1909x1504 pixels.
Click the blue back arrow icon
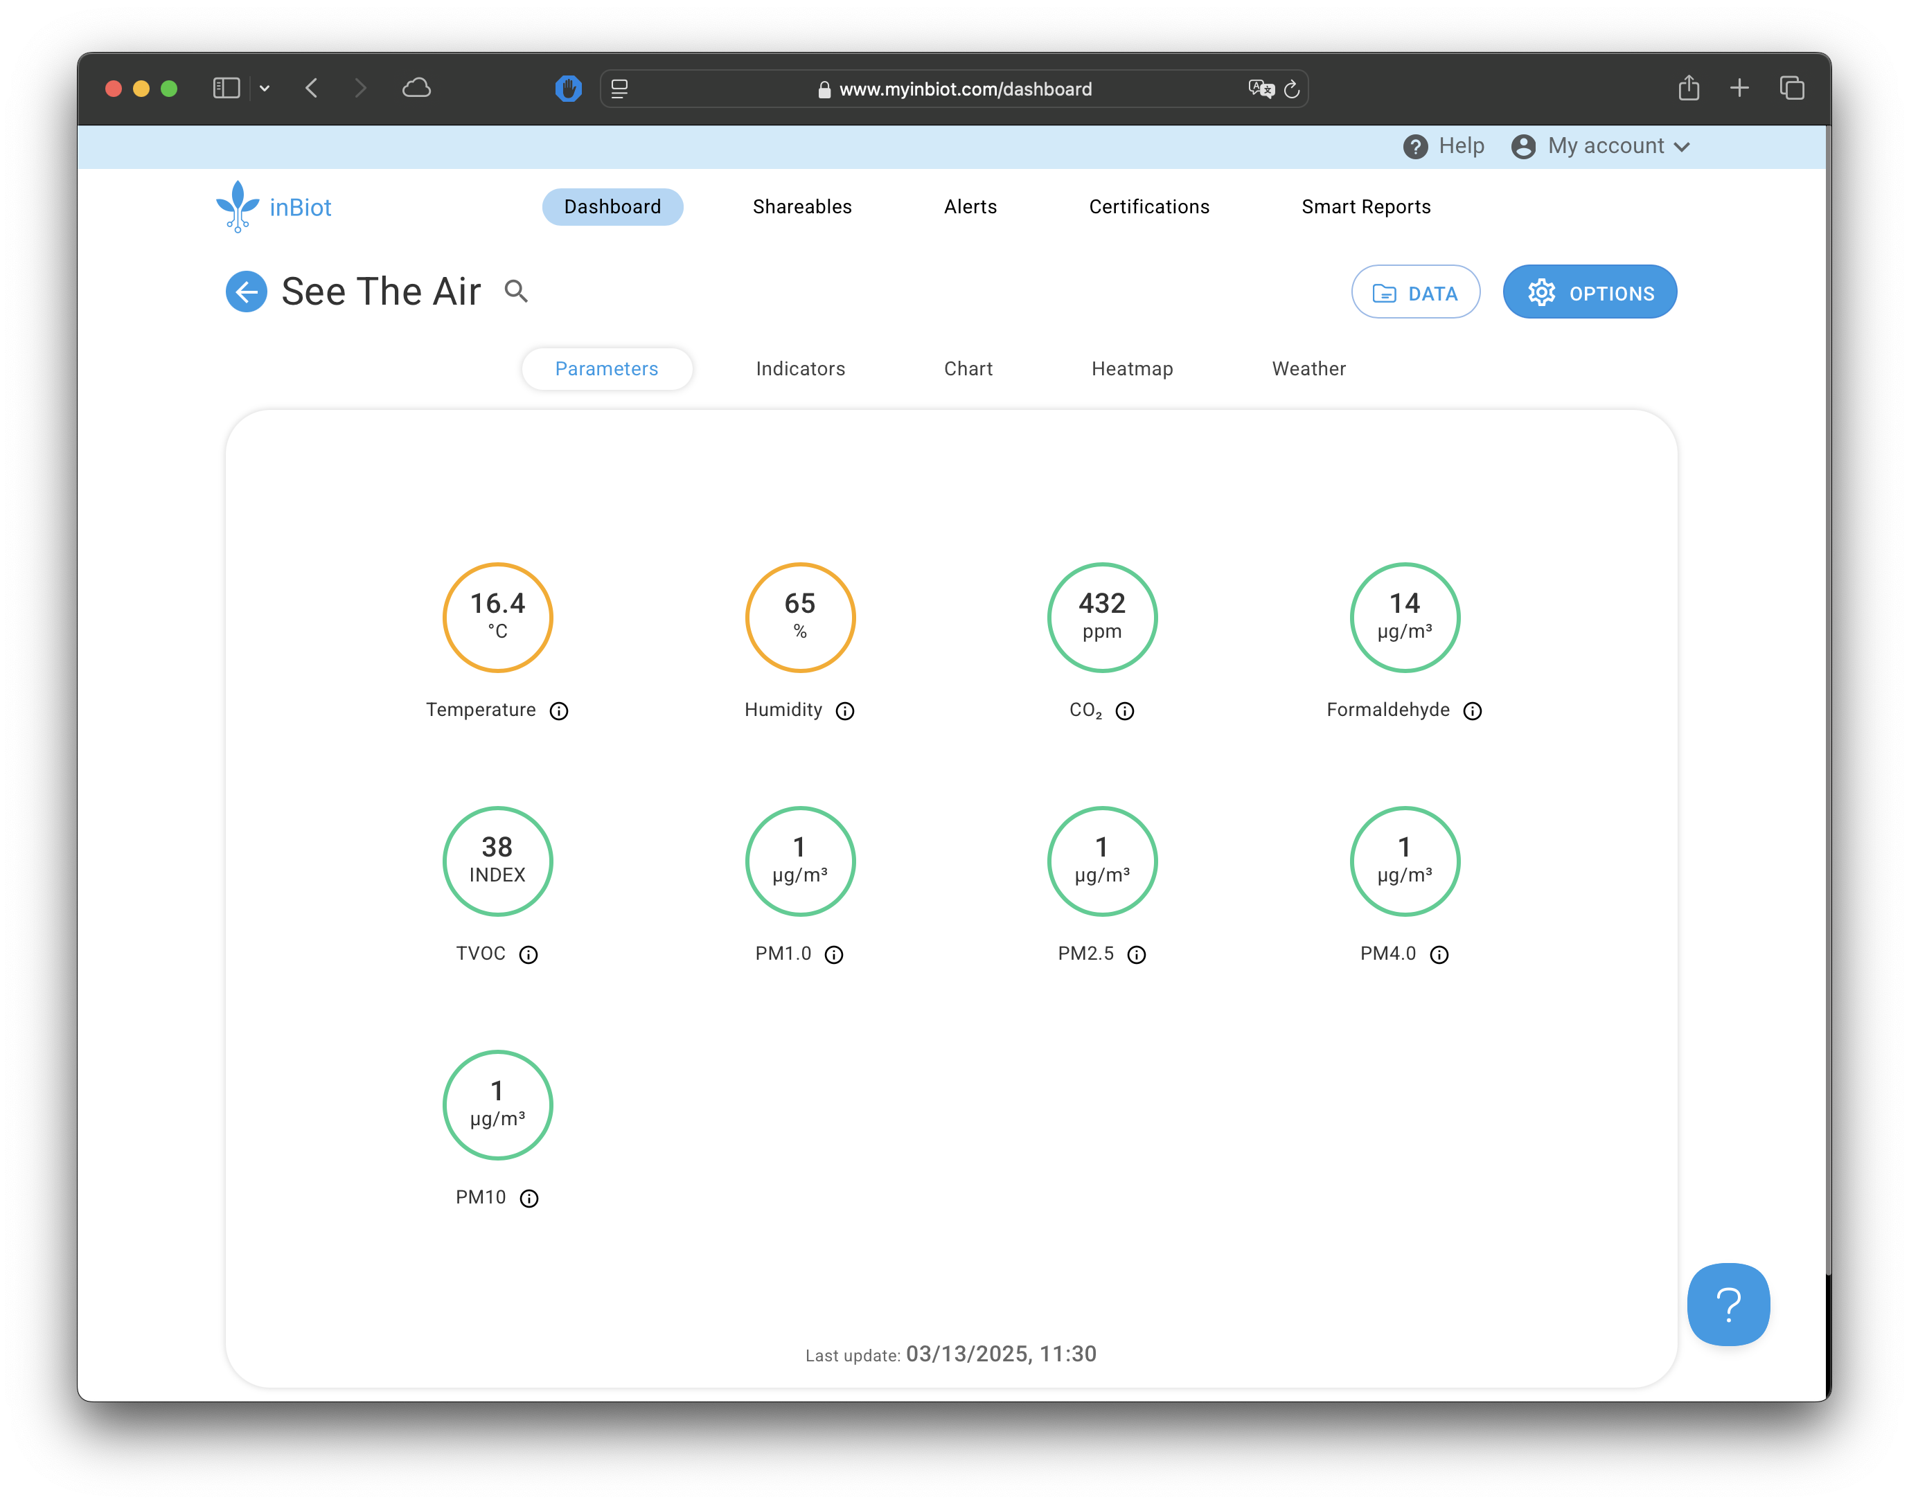(246, 292)
